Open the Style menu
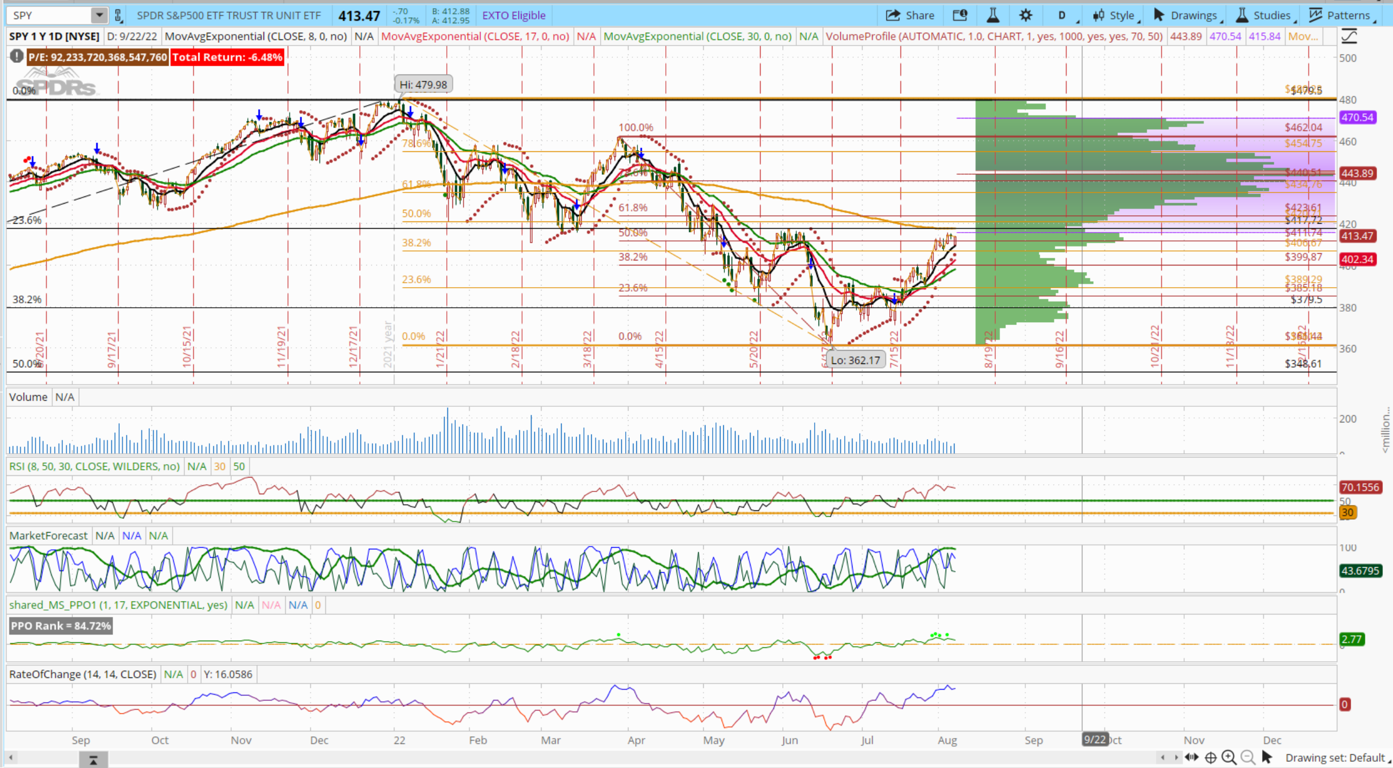1393x768 pixels. (1116, 15)
